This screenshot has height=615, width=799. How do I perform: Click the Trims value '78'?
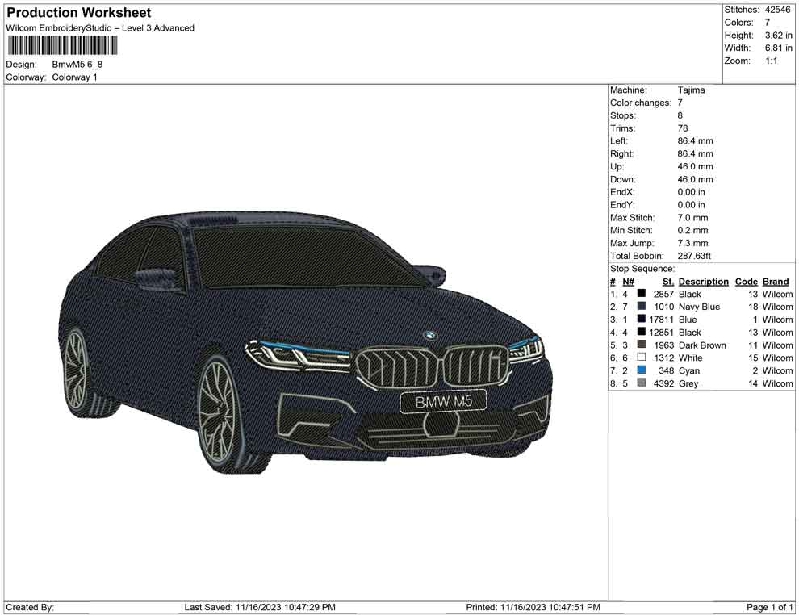pos(683,128)
